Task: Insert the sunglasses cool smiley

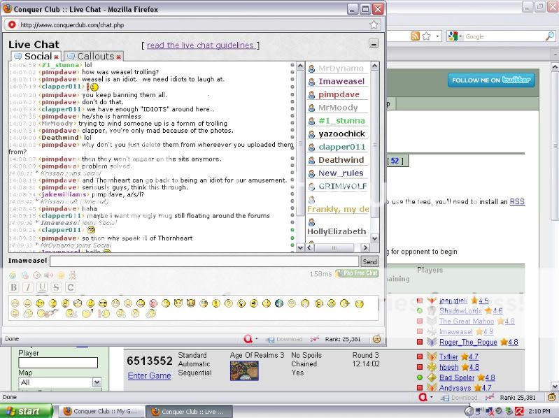Action: 103,303
